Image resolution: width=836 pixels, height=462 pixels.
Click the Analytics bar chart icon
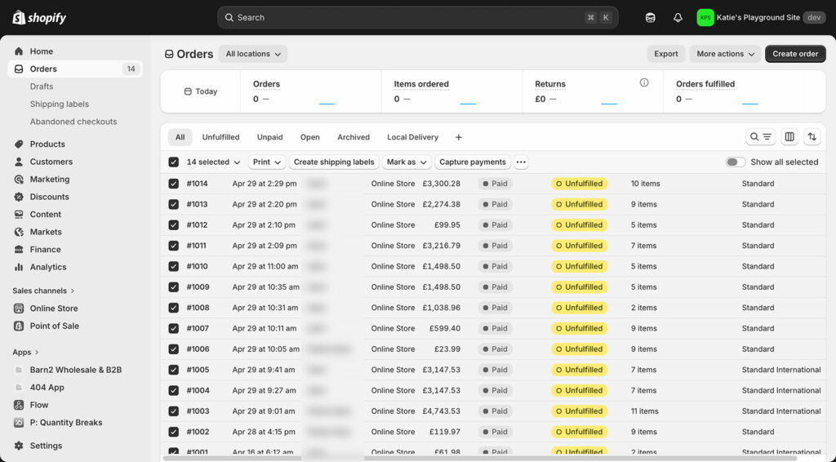(20, 267)
